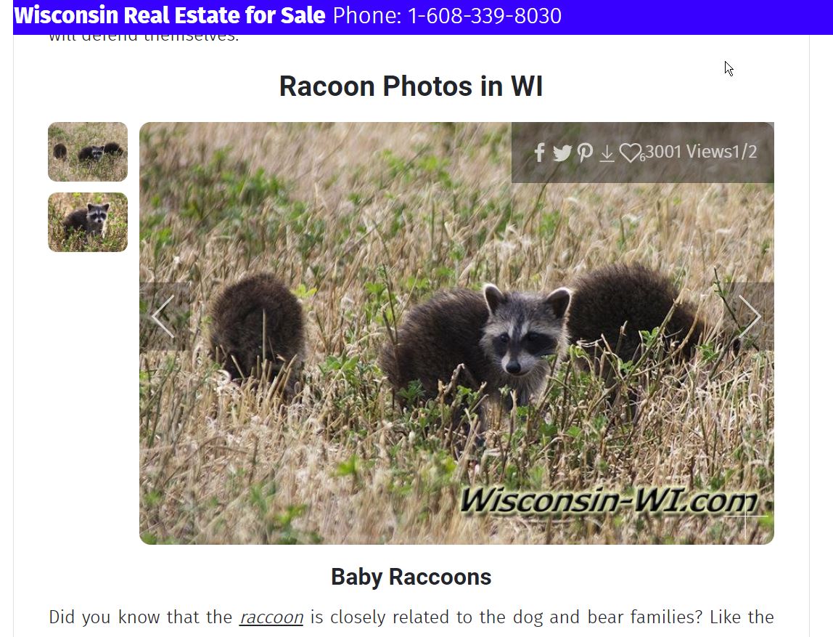Click the Wisconsin-WI.com watermark
833x637 pixels.
click(609, 501)
